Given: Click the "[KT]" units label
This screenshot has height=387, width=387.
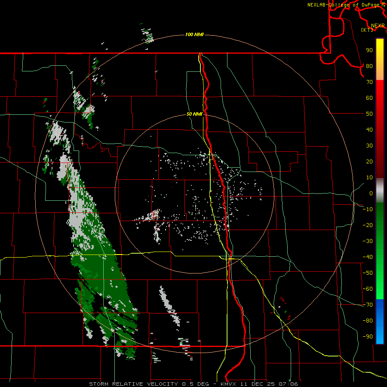Looking at the screenshot, I should click(367, 30).
